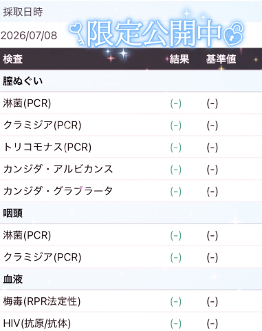Click the key-shaped heart icon
The height and width of the screenshot is (331, 262).
pyautogui.click(x=77, y=34)
